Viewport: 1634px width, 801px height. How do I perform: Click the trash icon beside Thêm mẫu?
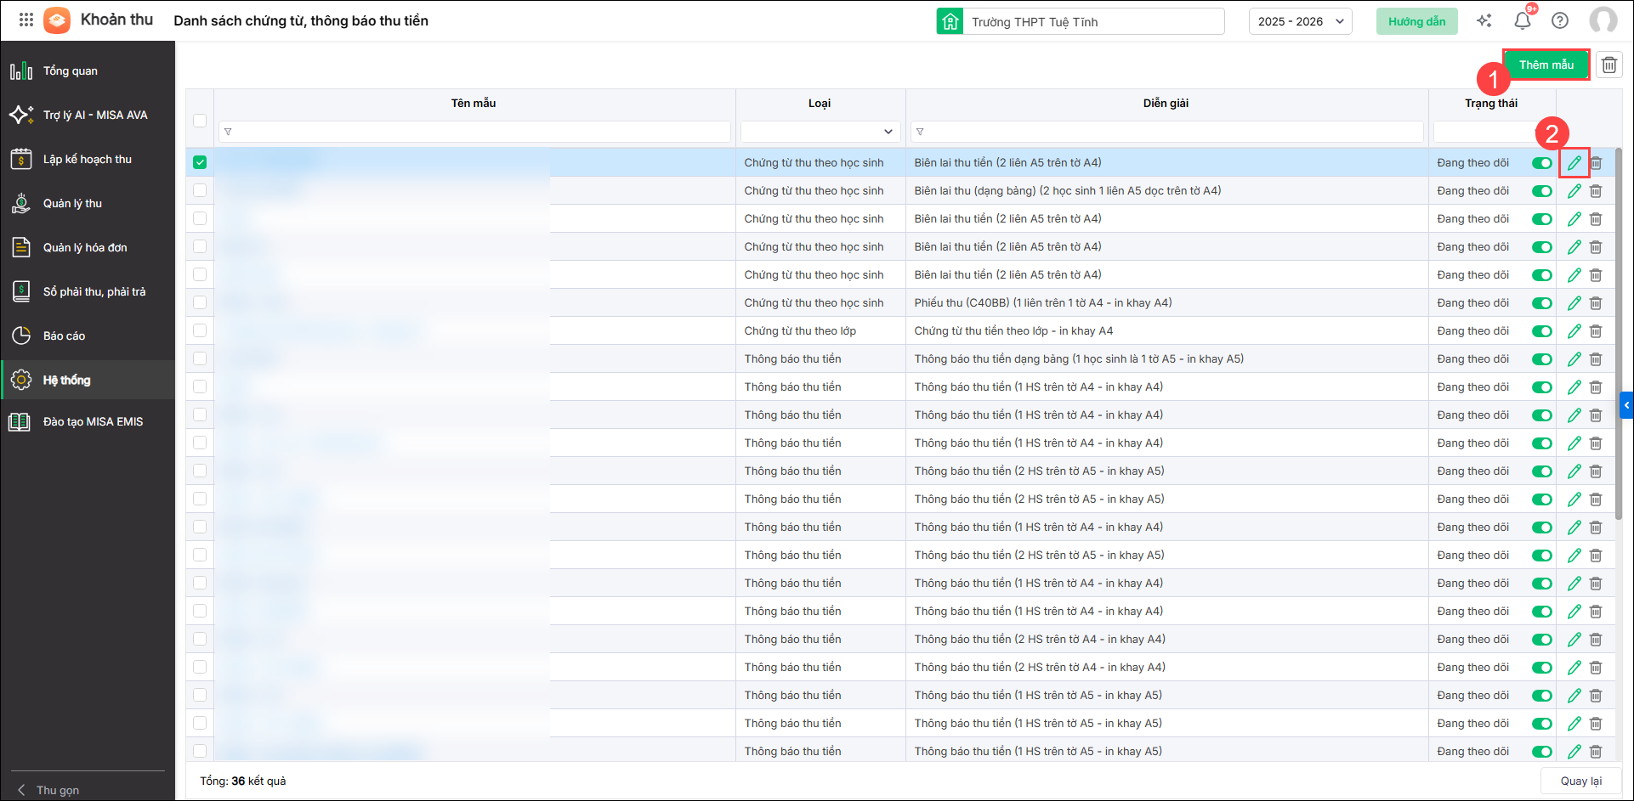(1608, 65)
